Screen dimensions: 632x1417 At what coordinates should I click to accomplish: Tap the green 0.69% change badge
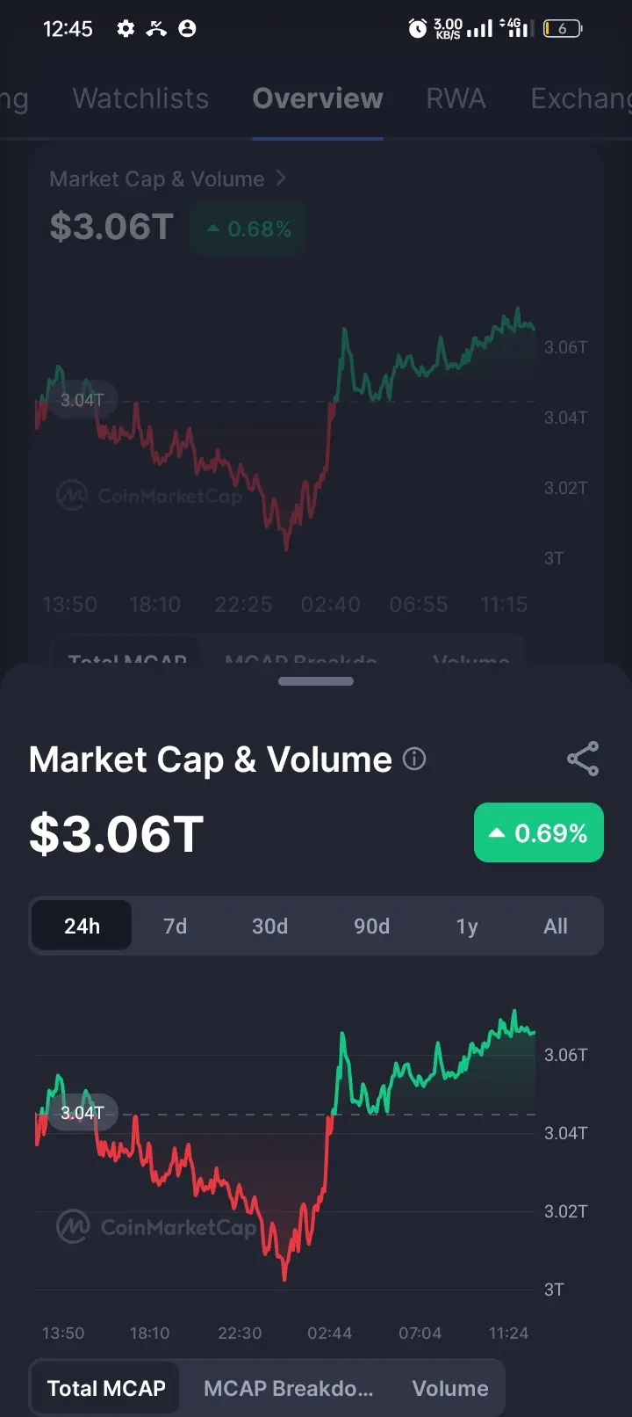coord(539,832)
